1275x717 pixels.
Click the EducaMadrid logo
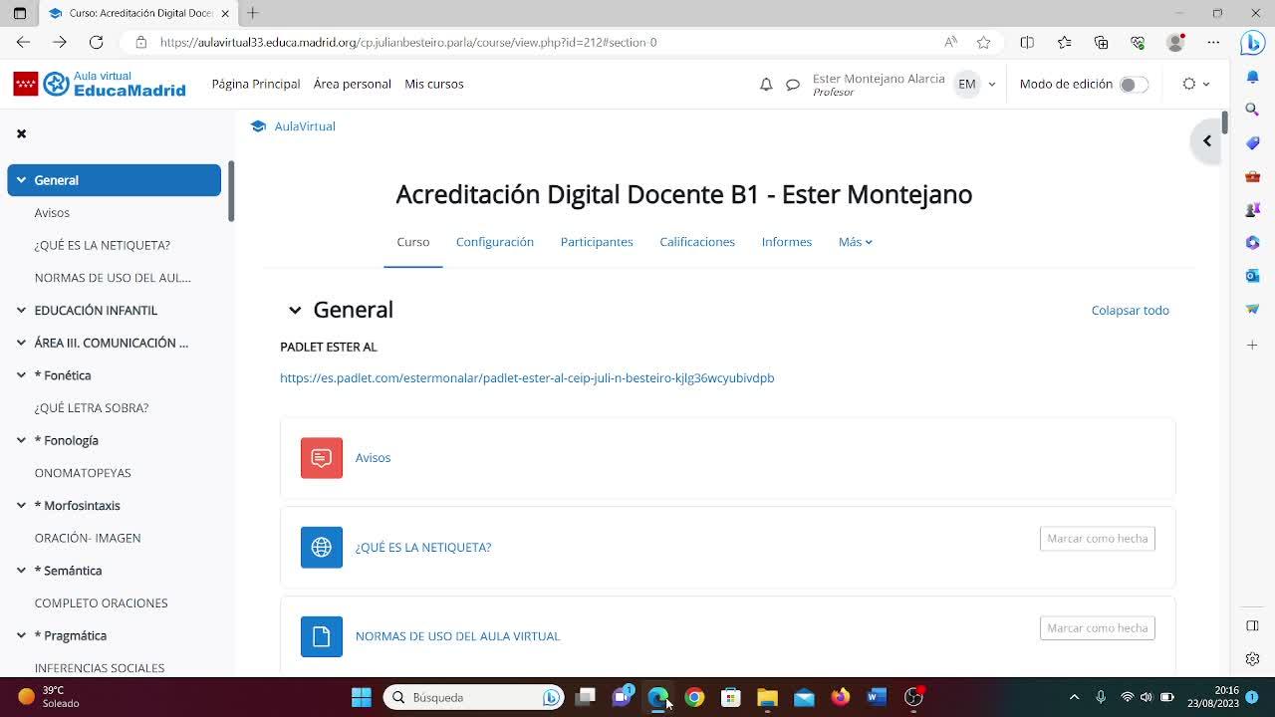(100, 85)
